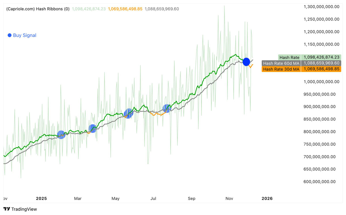The height and width of the screenshot is (215, 346).
Task: Click the striped buy signal marker near May
Action: click(x=129, y=113)
